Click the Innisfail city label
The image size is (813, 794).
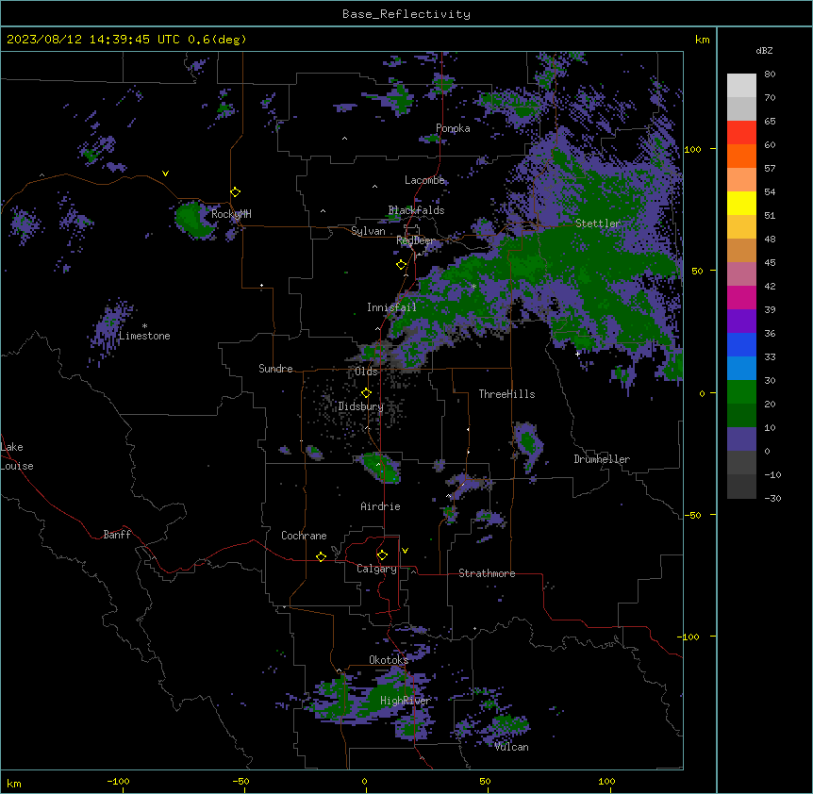coord(391,307)
